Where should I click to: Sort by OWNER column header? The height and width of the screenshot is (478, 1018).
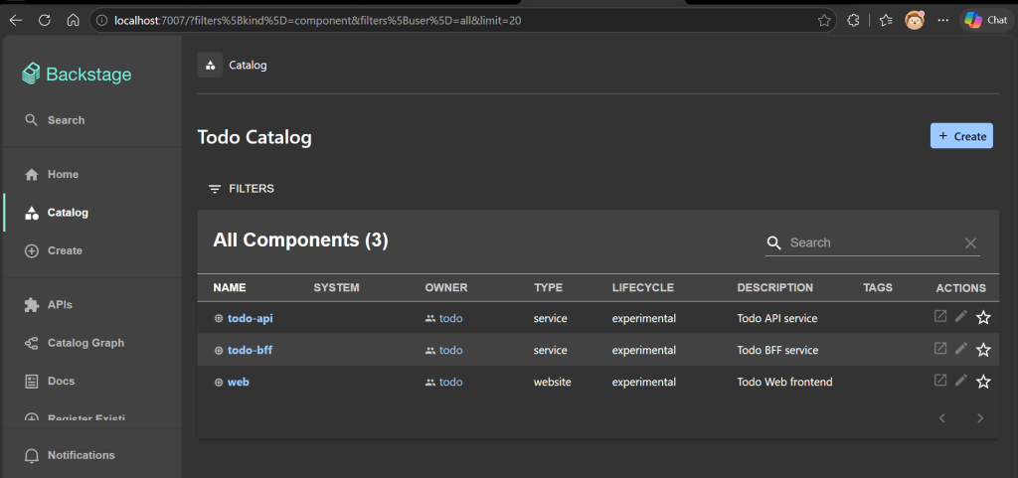(x=446, y=287)
